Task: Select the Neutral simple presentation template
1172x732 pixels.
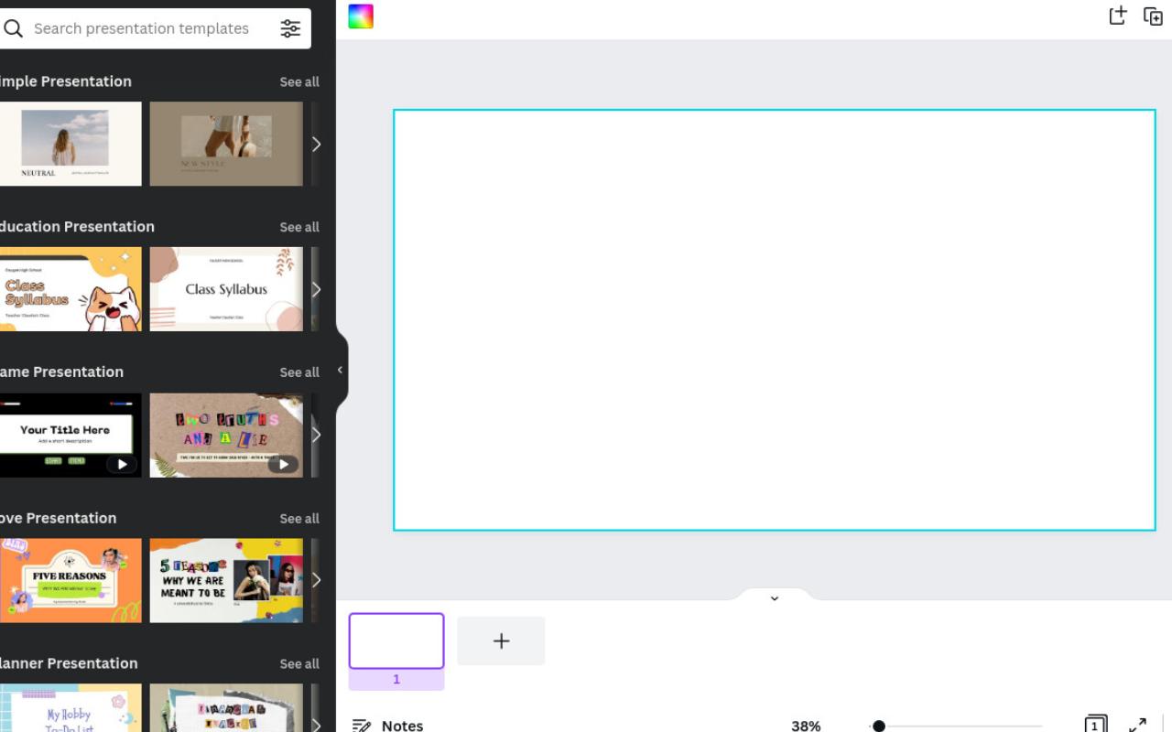Action: pyautogui.click(x=71, y=144)
